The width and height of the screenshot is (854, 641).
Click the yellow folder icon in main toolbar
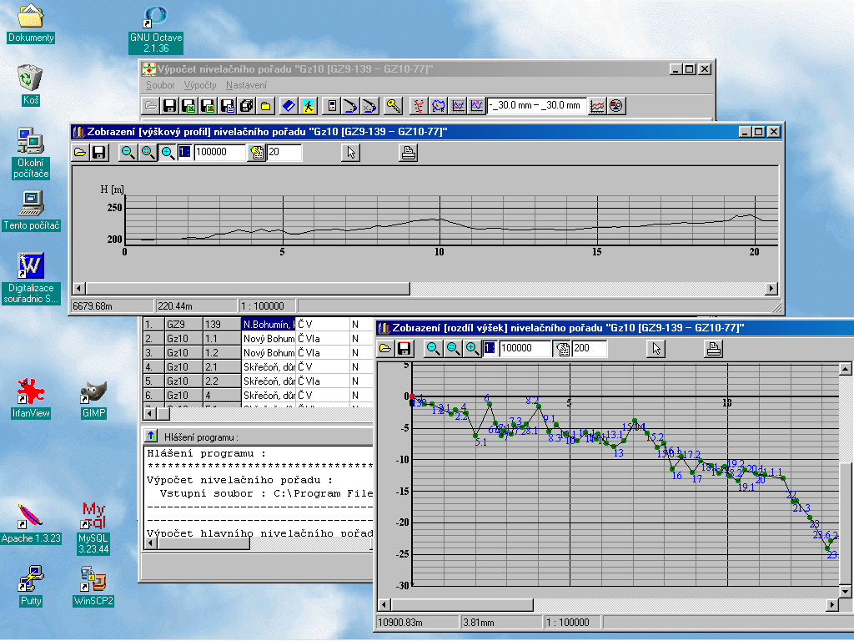265,106
